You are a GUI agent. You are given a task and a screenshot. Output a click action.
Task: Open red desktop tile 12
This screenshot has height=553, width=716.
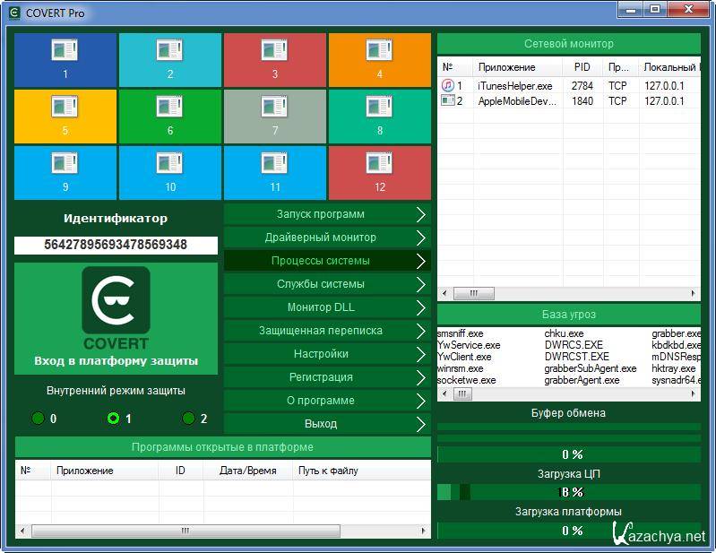click(x=380, y=171)
